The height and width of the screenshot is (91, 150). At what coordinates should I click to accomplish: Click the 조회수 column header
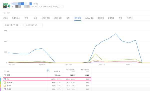pyautogui.click(x=56, y=71)
